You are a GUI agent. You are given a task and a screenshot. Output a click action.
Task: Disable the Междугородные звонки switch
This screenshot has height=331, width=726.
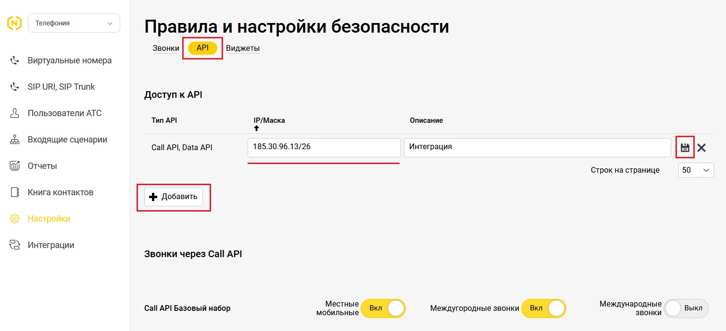coord(544,308)
